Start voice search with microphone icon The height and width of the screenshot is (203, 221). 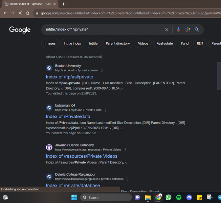pos(178,29)
